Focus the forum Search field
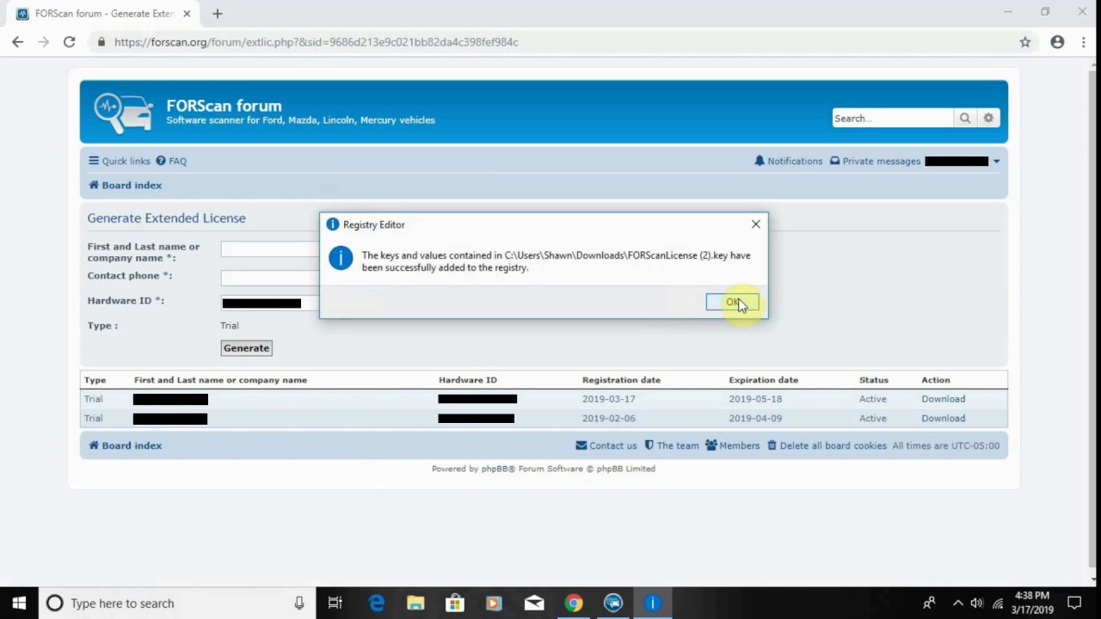Viewport: 1101px width, 619px height. pyautogui.click(x=893, y=119)
